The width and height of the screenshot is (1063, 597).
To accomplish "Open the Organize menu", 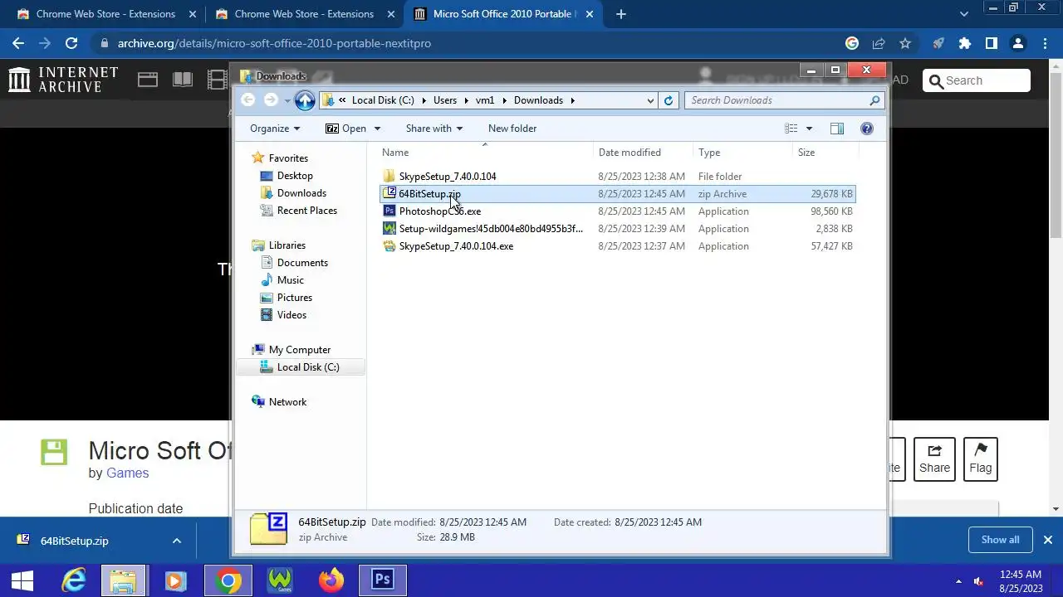I will (275, 129).
